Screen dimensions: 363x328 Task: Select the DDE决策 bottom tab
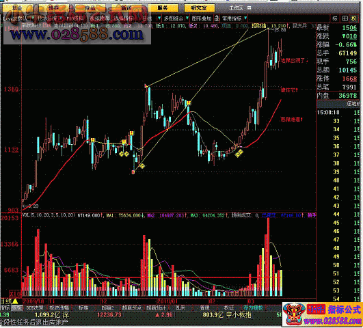pos(35,308)
